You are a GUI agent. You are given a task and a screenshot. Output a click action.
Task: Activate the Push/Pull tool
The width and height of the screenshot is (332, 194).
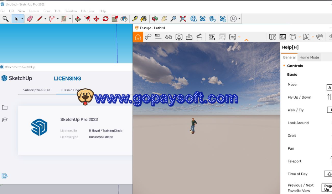[78, 19]
